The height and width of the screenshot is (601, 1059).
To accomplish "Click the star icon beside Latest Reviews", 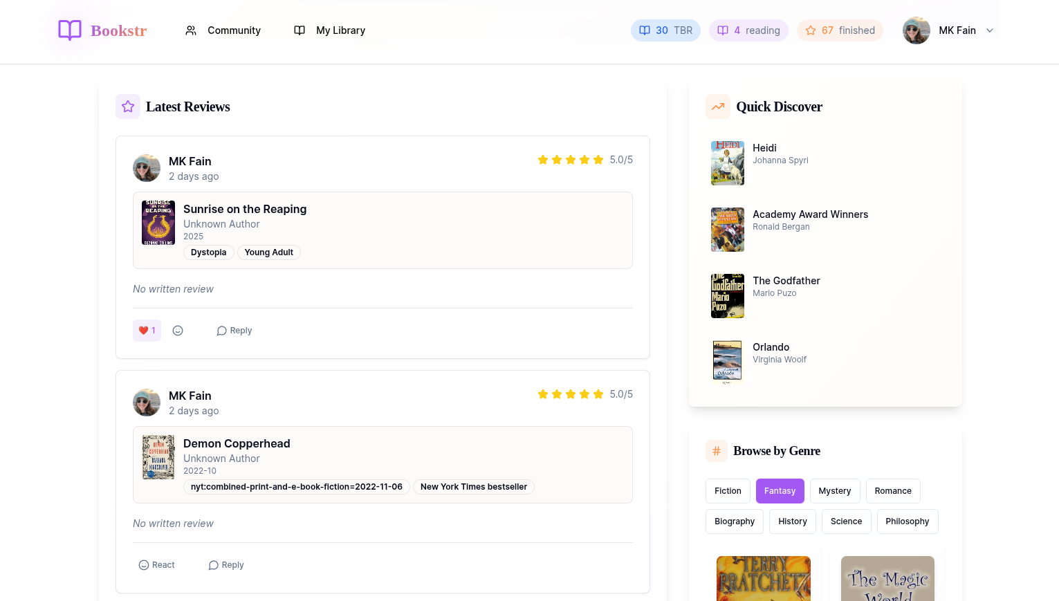I will pos(128,107).
